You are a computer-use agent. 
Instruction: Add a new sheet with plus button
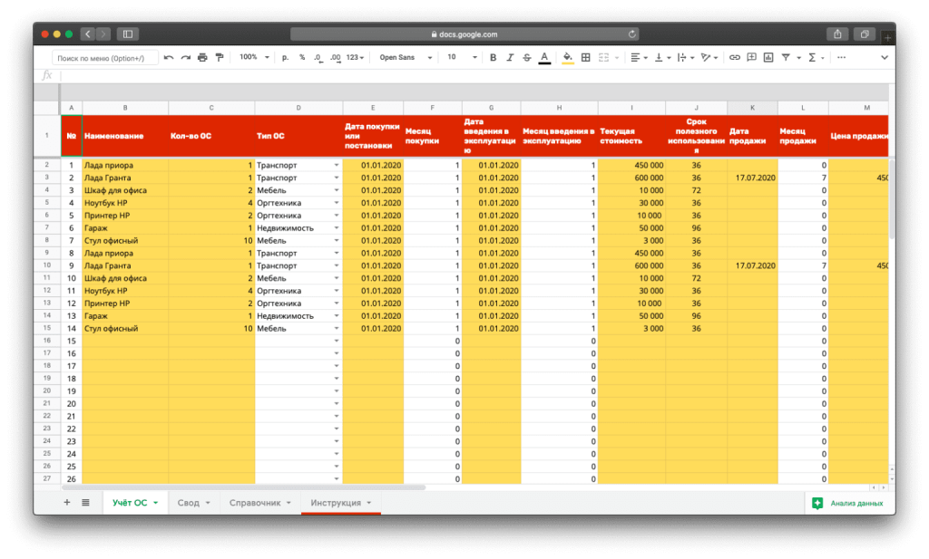(x=66, y=502)
